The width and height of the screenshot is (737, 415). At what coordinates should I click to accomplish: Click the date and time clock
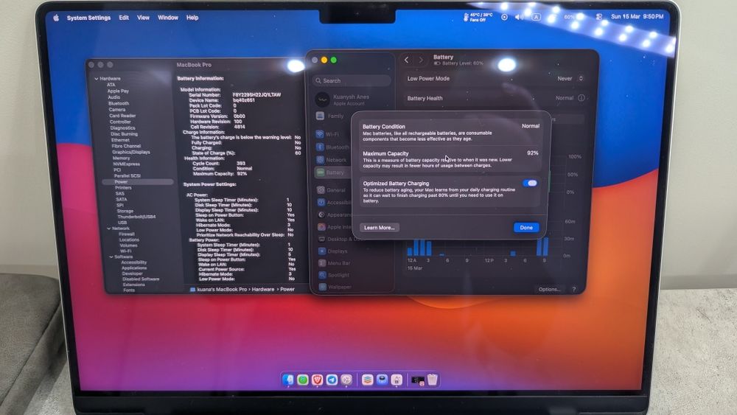[x=637, y=16]
